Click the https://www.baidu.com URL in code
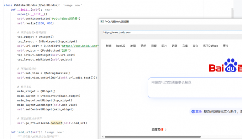 click(x=80, y=46)
